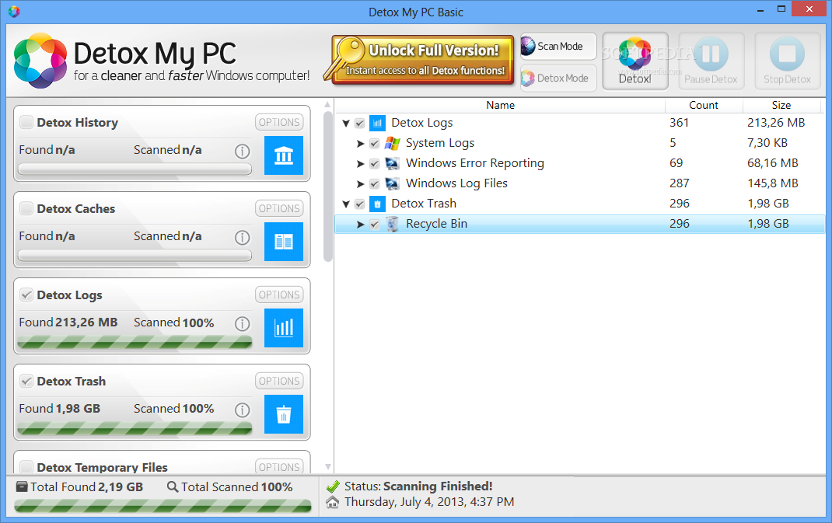Uncheck the Detox Trash panel checkbox
Viewport: 832px width, 523px height.
tap(26, 381)
